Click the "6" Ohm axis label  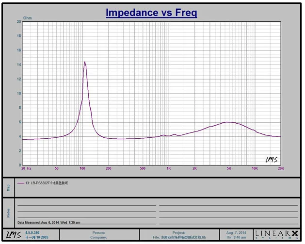[20, 122]
